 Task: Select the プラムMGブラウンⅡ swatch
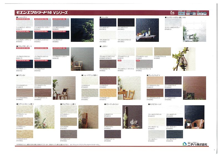point(162,51)
